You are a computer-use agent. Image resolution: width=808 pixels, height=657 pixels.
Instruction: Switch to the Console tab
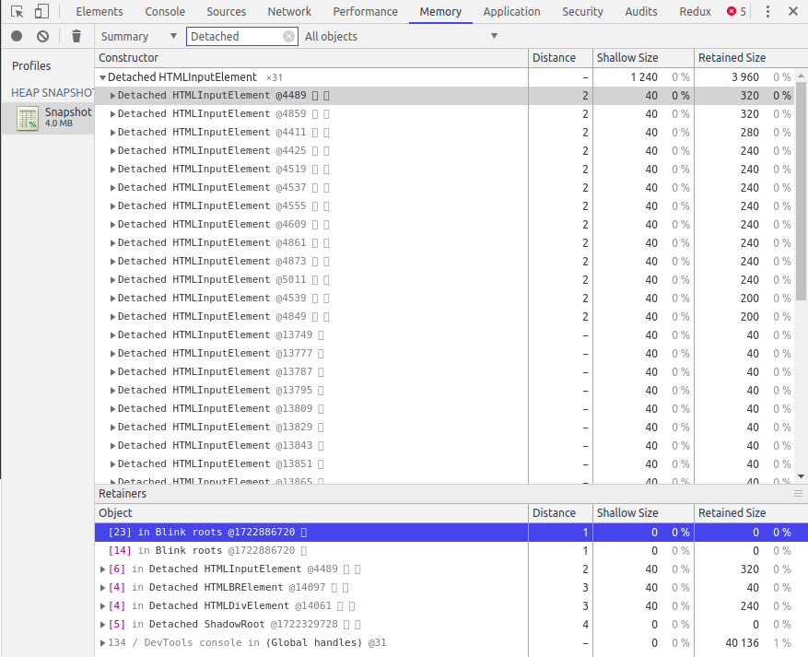[x=165, y=11]
